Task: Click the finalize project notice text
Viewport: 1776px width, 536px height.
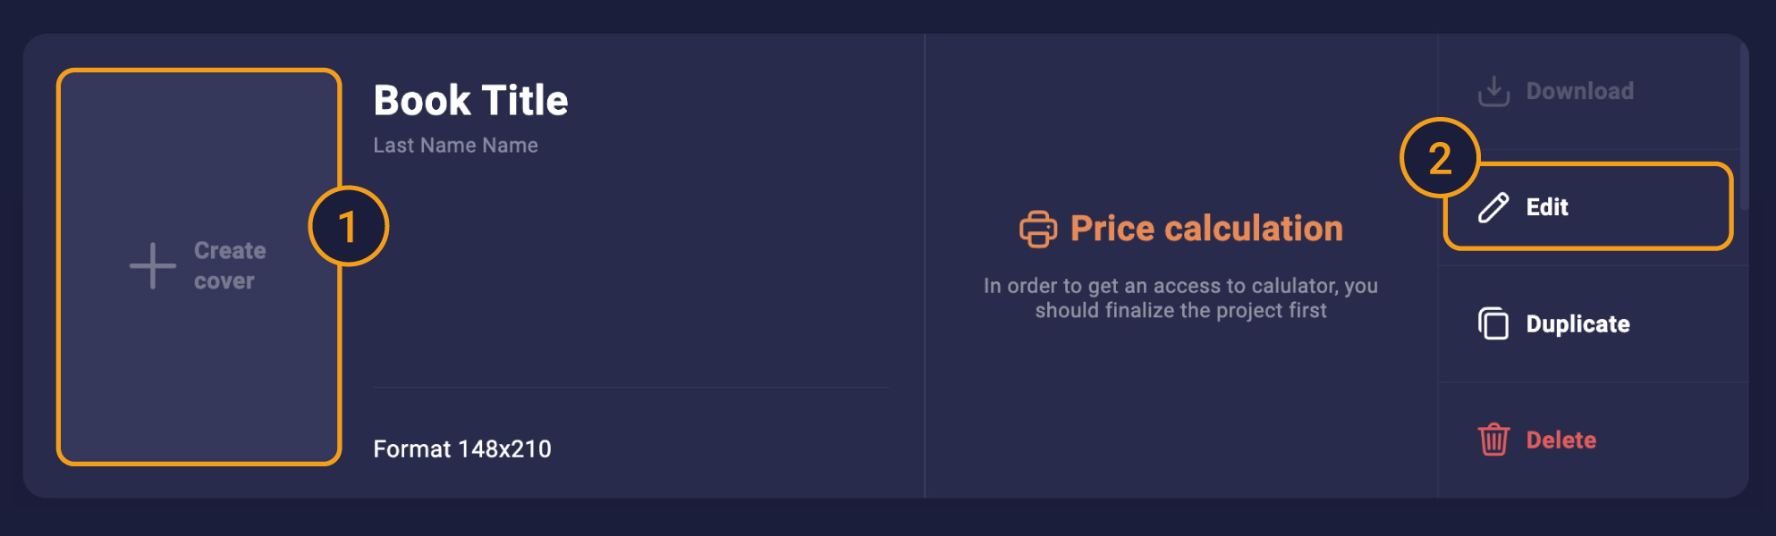Action: pyautogui.click(x=1180, y=297)
